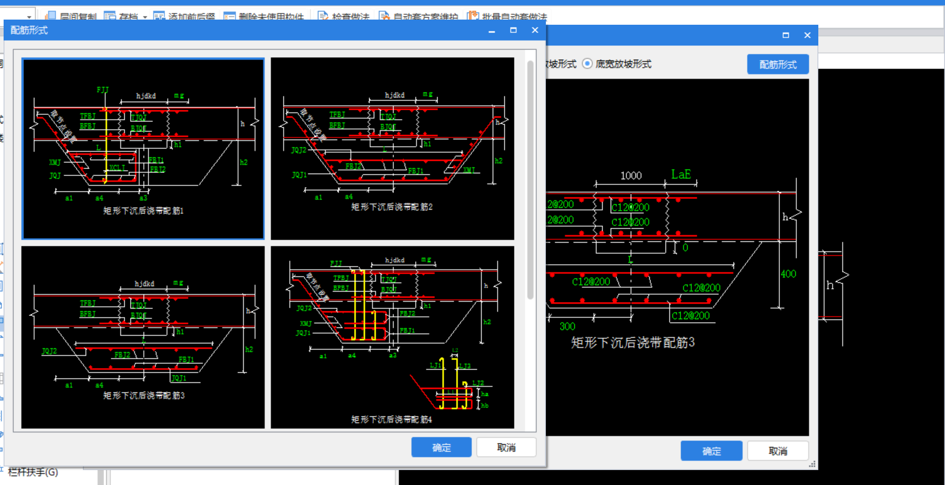
Task: Click the 批量自动套做法 toolbar icon
Action: [x=473, y=16]
